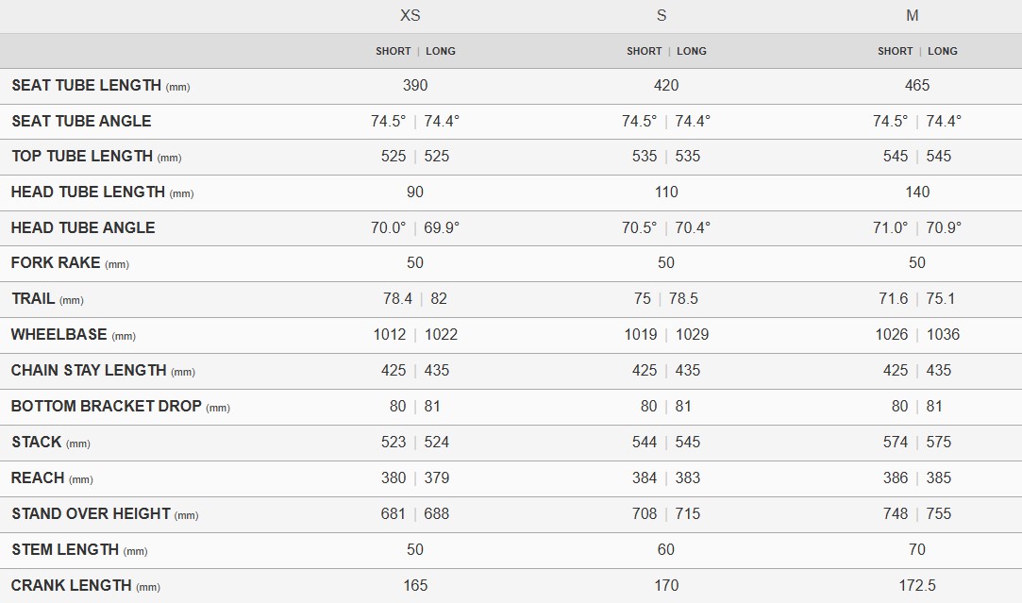
Task: Select M stem length value 70
Action: coord(917,550)
